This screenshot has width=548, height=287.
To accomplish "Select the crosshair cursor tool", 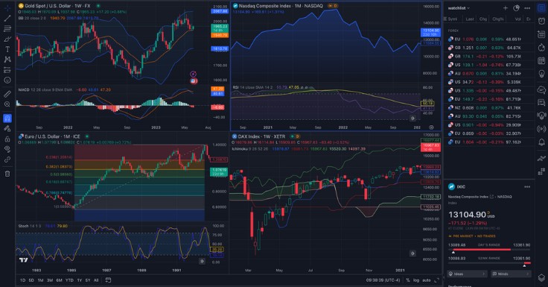I will tap(7, 7).
